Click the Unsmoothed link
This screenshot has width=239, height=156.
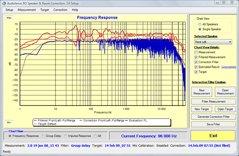pyautogui.click(x=229, y=67)
